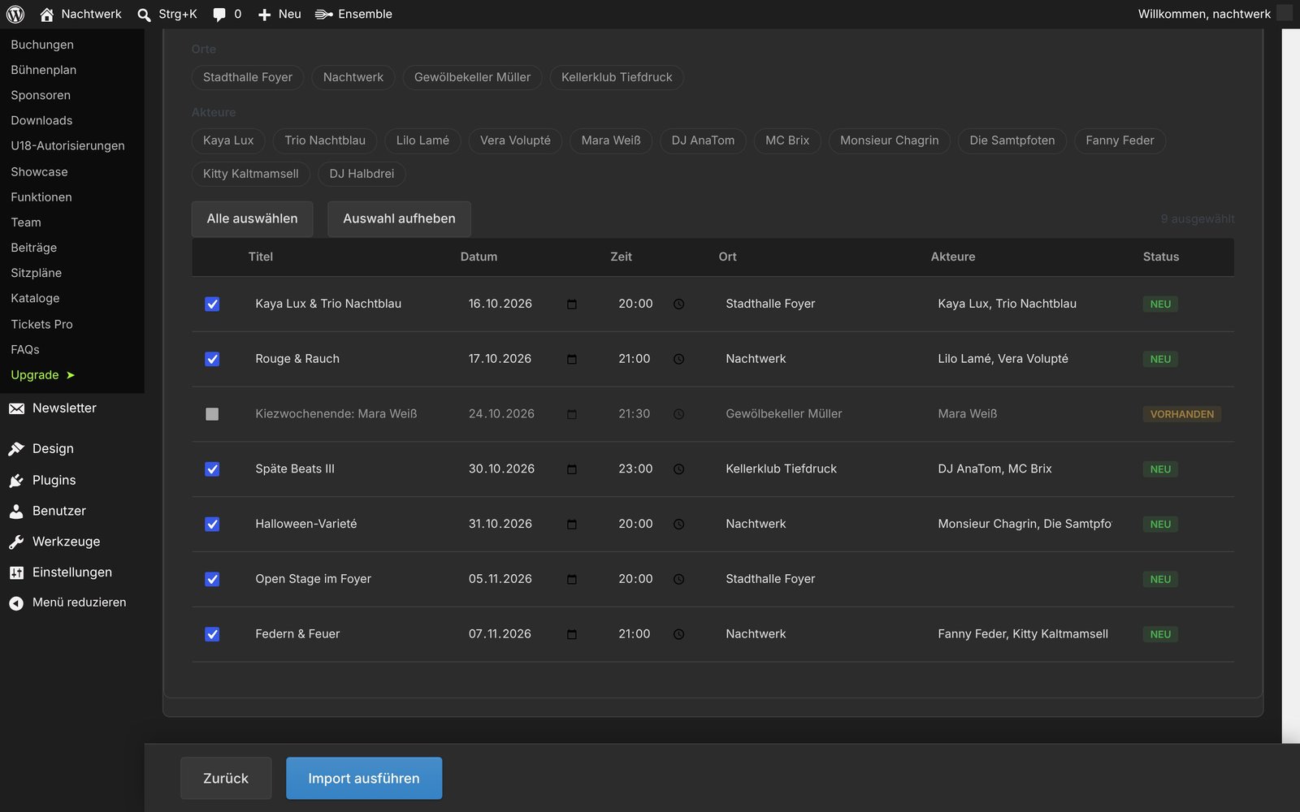Select the Stadthalle Foyer location chip
Screen dimensions: 1300x812
(x=248, y=77)
